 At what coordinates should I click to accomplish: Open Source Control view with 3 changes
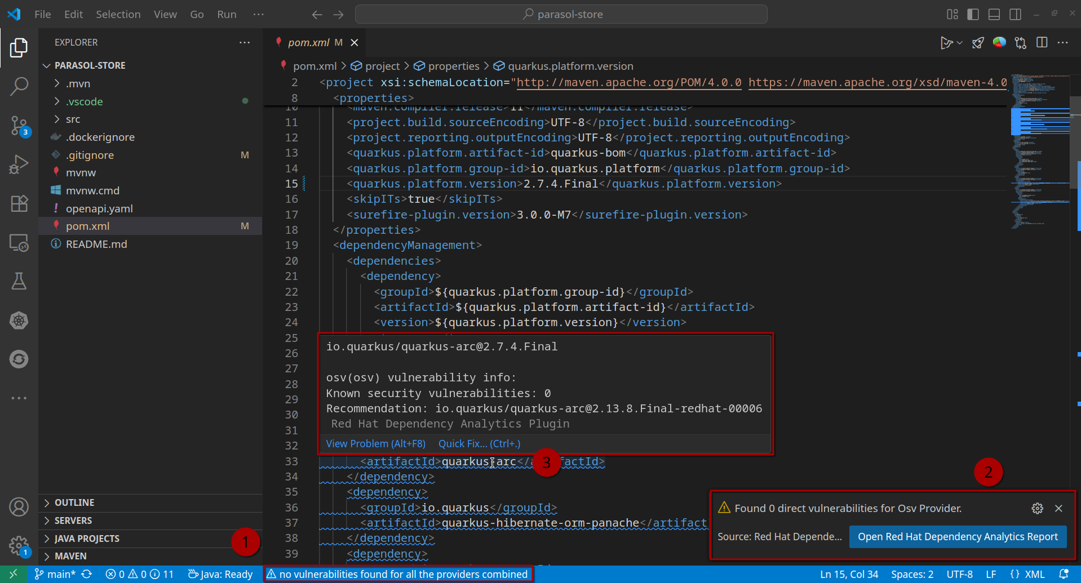pyautogui.click(x=19, y=126)
